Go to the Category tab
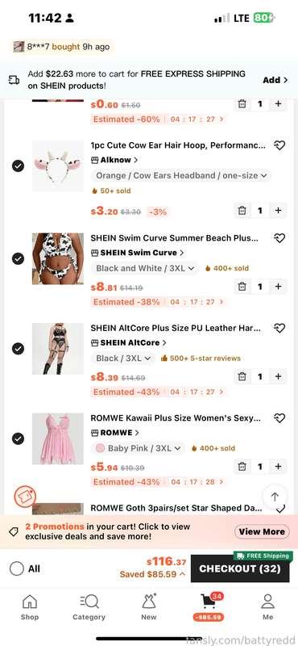 coord(89,607)
